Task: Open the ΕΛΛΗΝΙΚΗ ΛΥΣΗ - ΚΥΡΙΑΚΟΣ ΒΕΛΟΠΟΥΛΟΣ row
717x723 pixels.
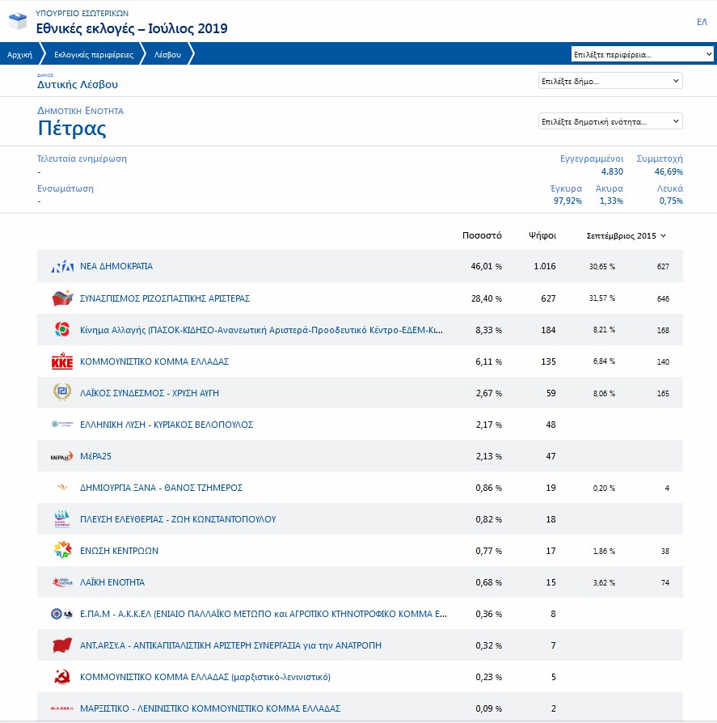Action: (167, 425)
